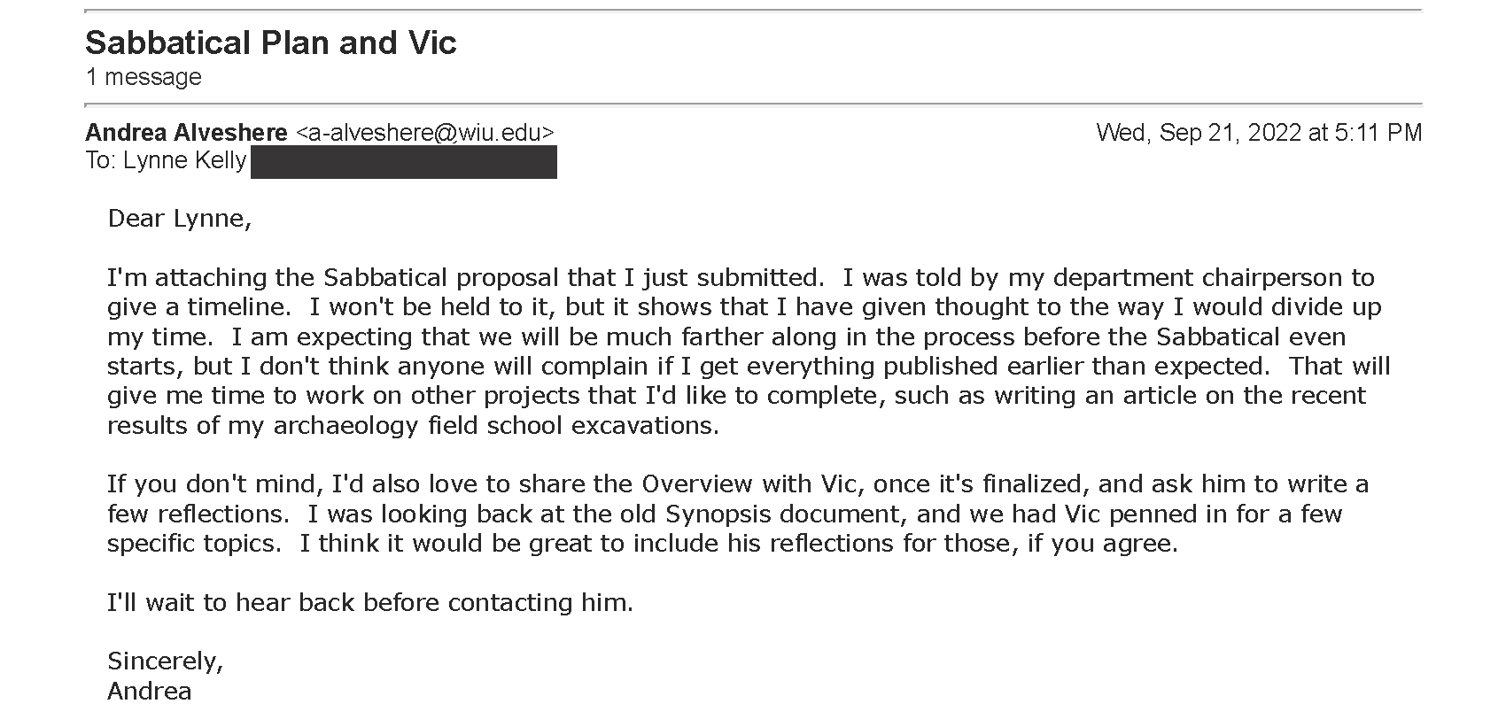Click the black redacted box beside the recipient

tap(404, 163)
